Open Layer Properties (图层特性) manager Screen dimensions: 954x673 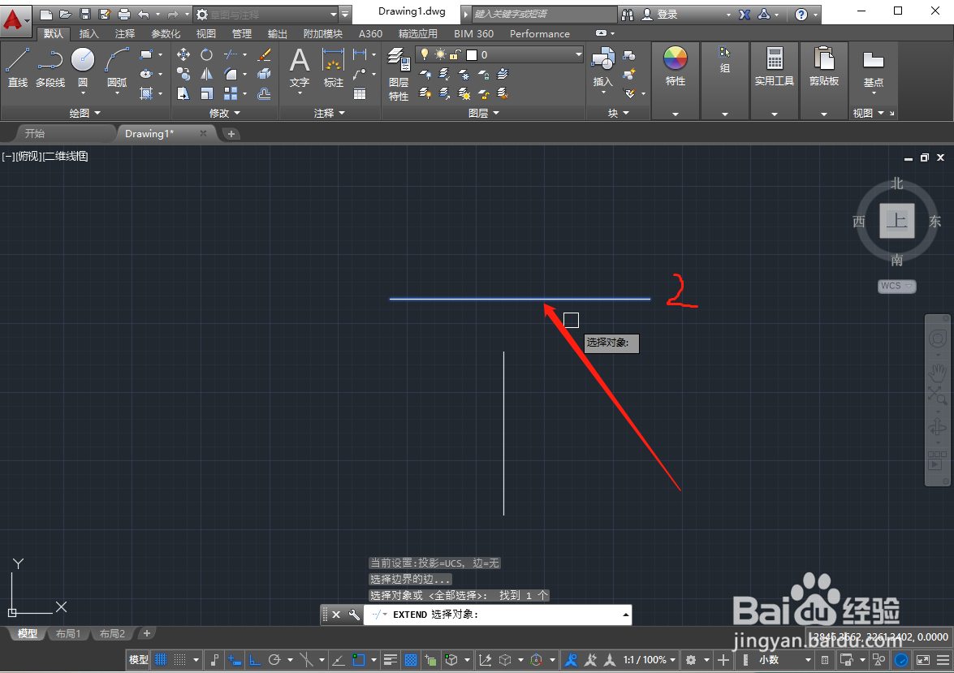pyautogui.click(x=399, y=74)
